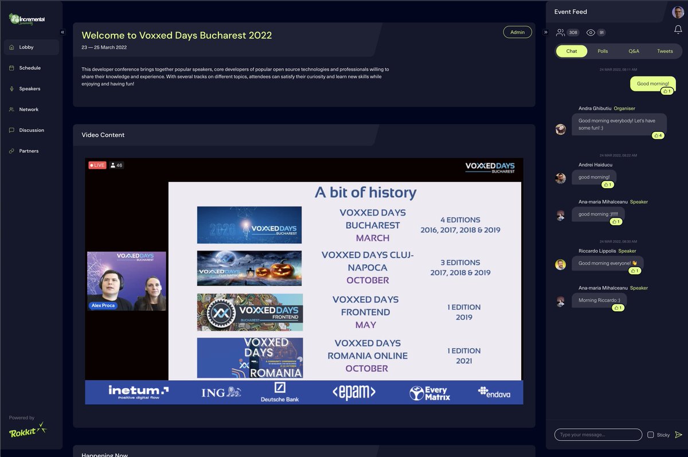The width and height of the screenshot is (688, 457).
Task: Click the Video Content heading
Action: pyautogui.click(x=103, y=135)
